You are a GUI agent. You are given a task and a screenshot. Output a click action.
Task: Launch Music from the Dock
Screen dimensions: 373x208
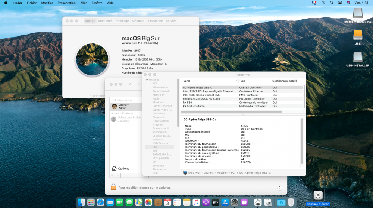tap(196, 202)
